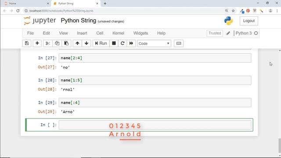Click the Trusted notebook button
The image size is (281, 158).
click(215, 33)
